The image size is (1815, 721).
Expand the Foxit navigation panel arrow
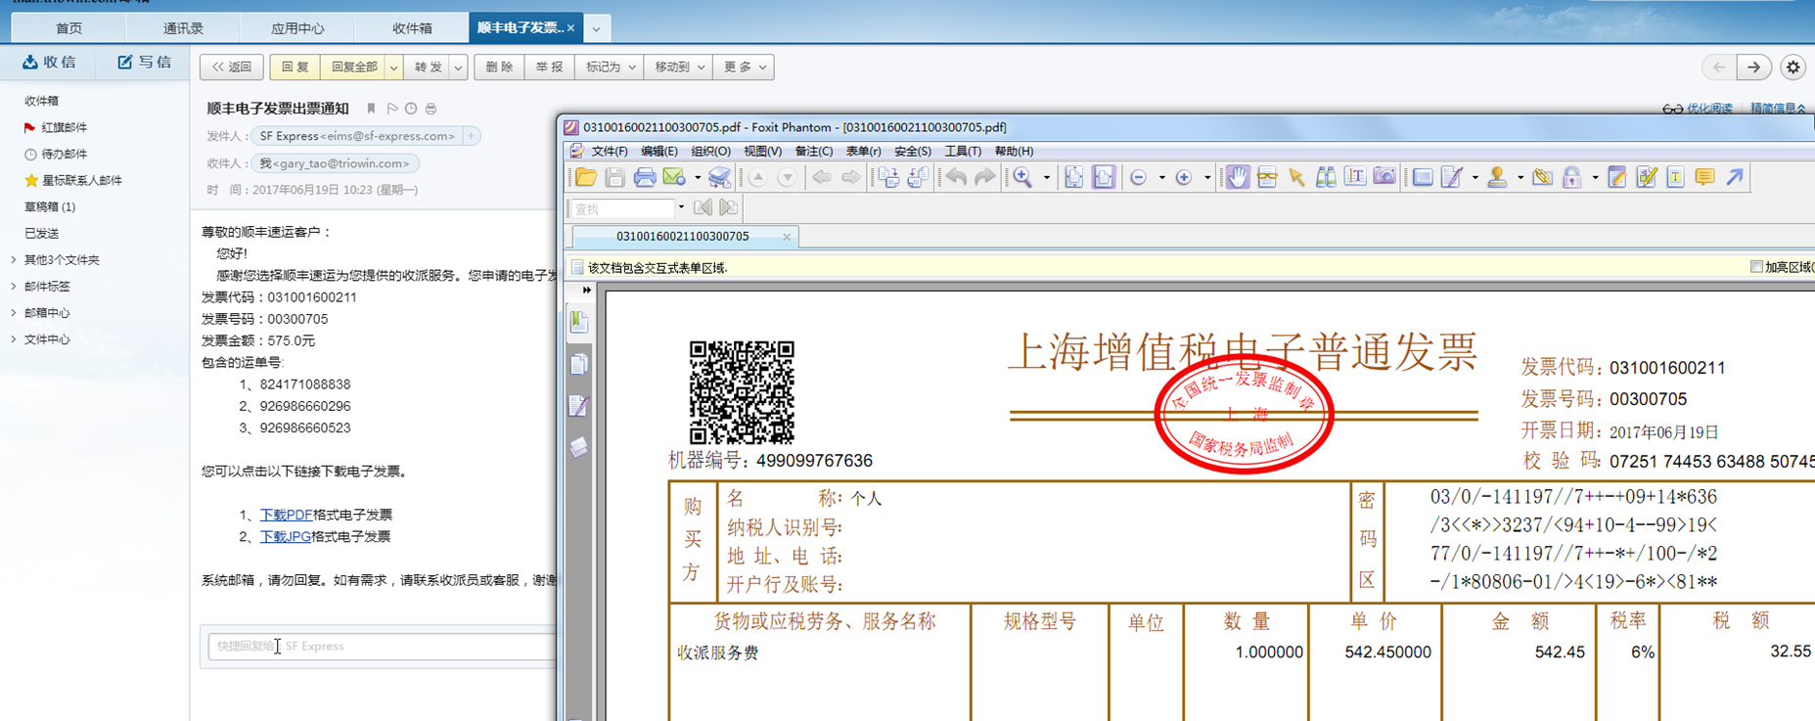click(586, 291)
